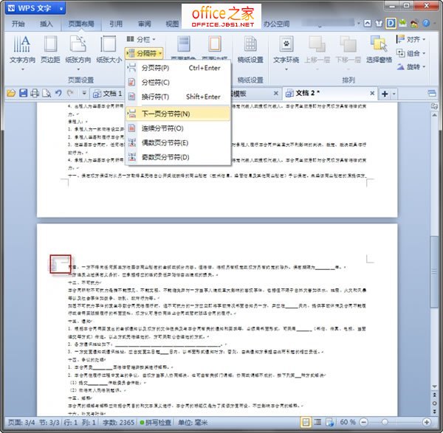Select web layout view icon in status bar
The width and height of the screenshot is (443, 433).
tap(330, 422)
